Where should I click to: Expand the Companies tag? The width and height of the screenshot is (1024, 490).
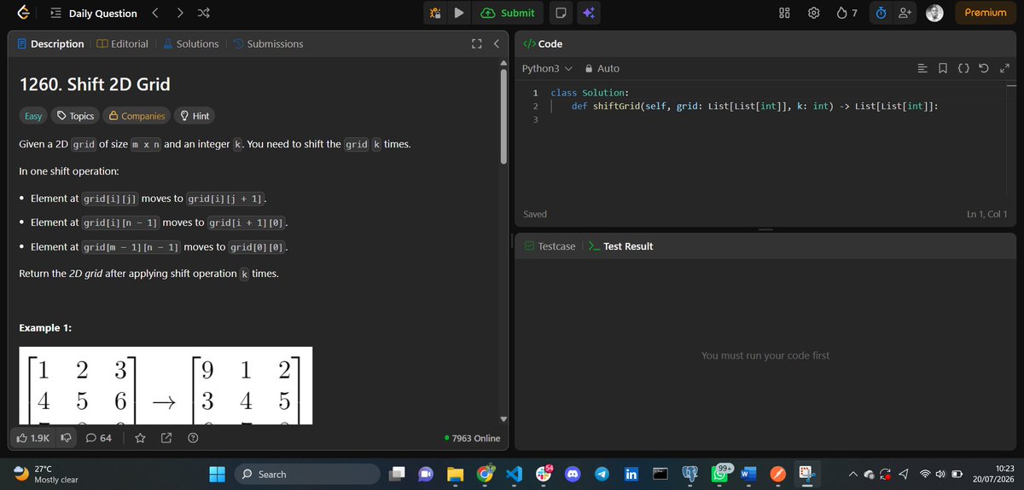pyautogui.click(x=136, y=116)
